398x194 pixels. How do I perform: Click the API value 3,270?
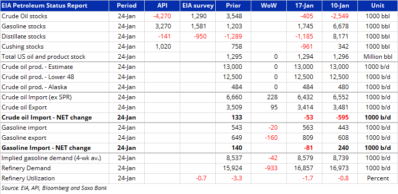point(163,26)
